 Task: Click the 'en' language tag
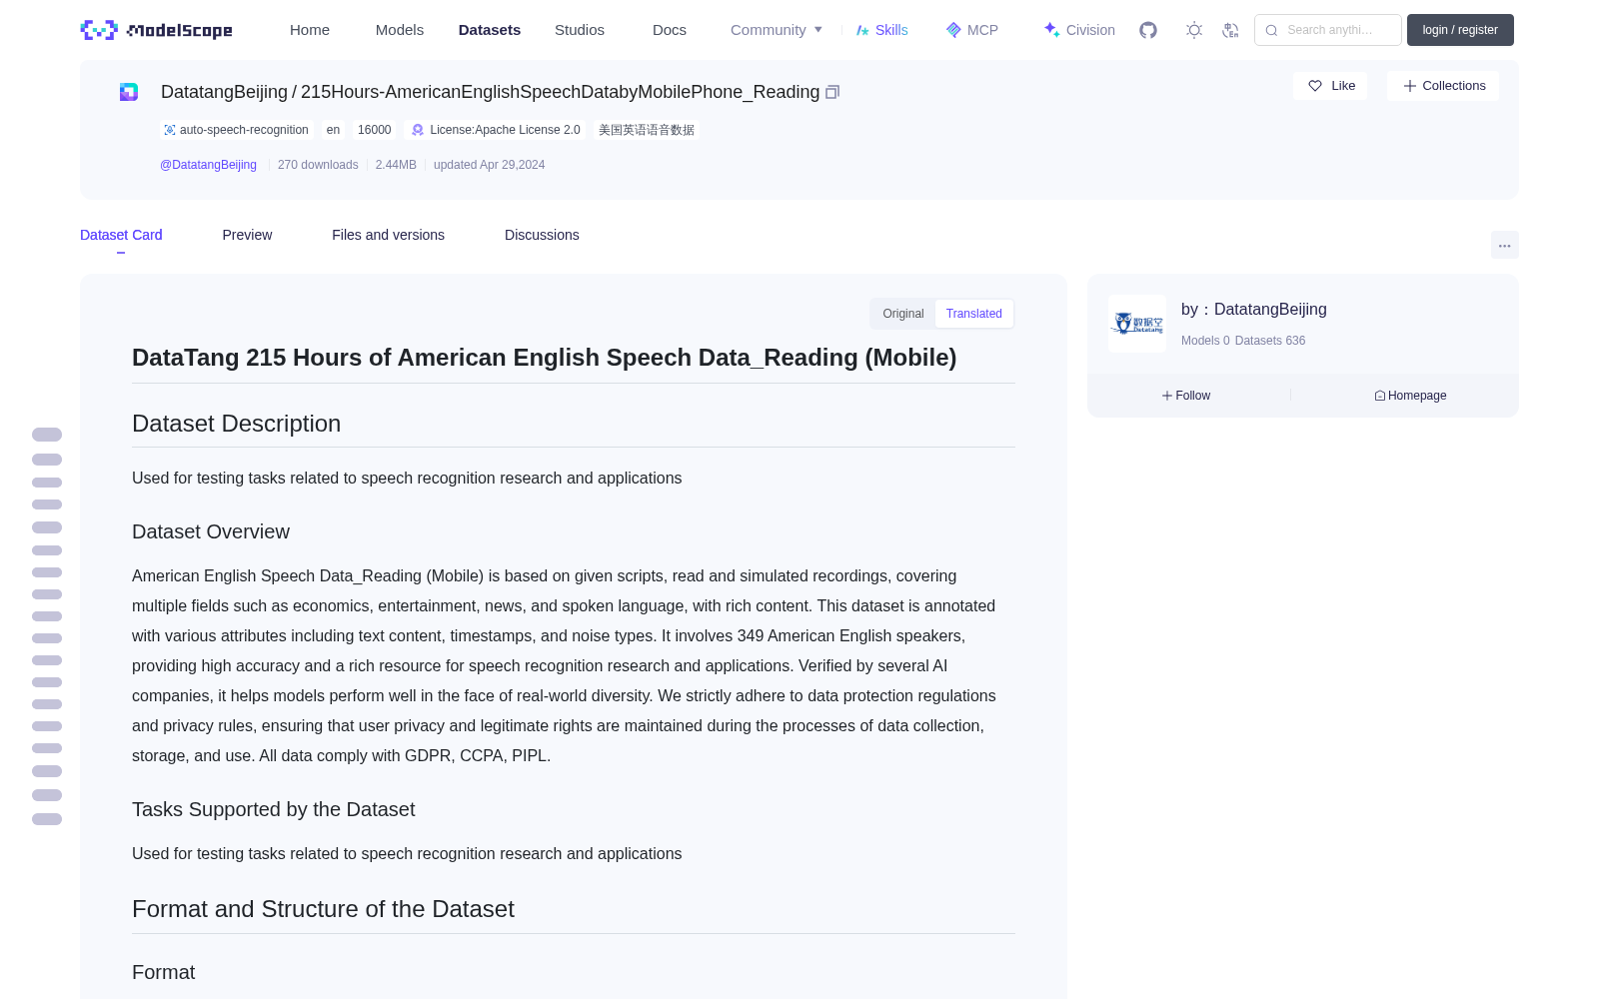[333, 130]
